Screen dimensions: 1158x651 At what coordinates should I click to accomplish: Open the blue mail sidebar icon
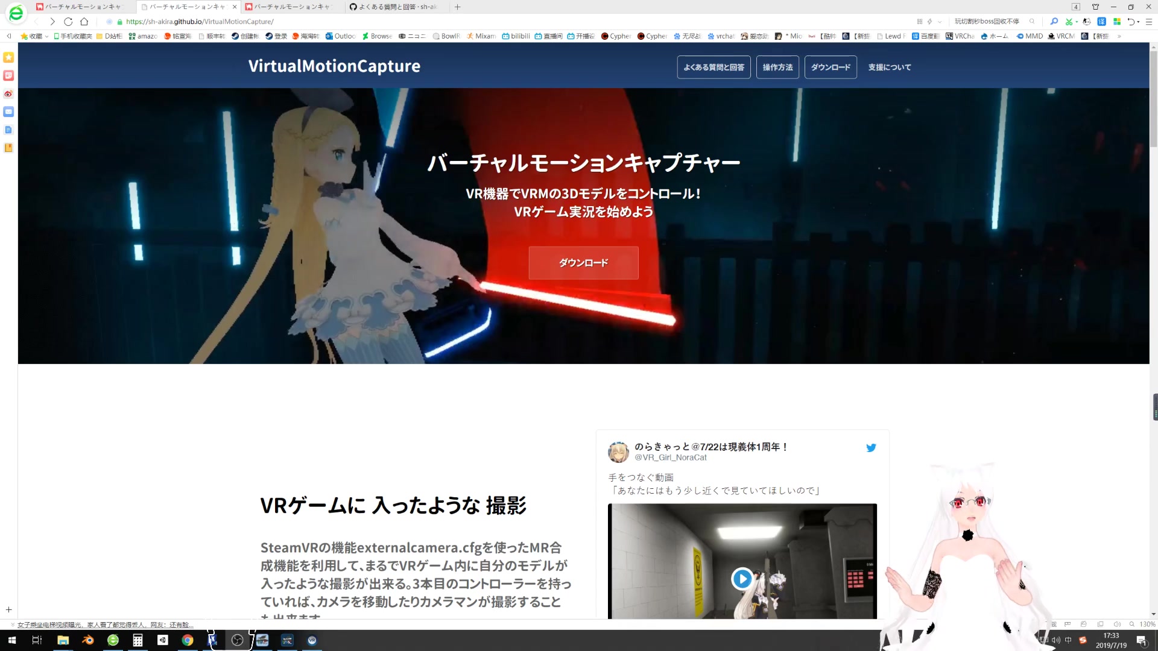pos(8,112)
